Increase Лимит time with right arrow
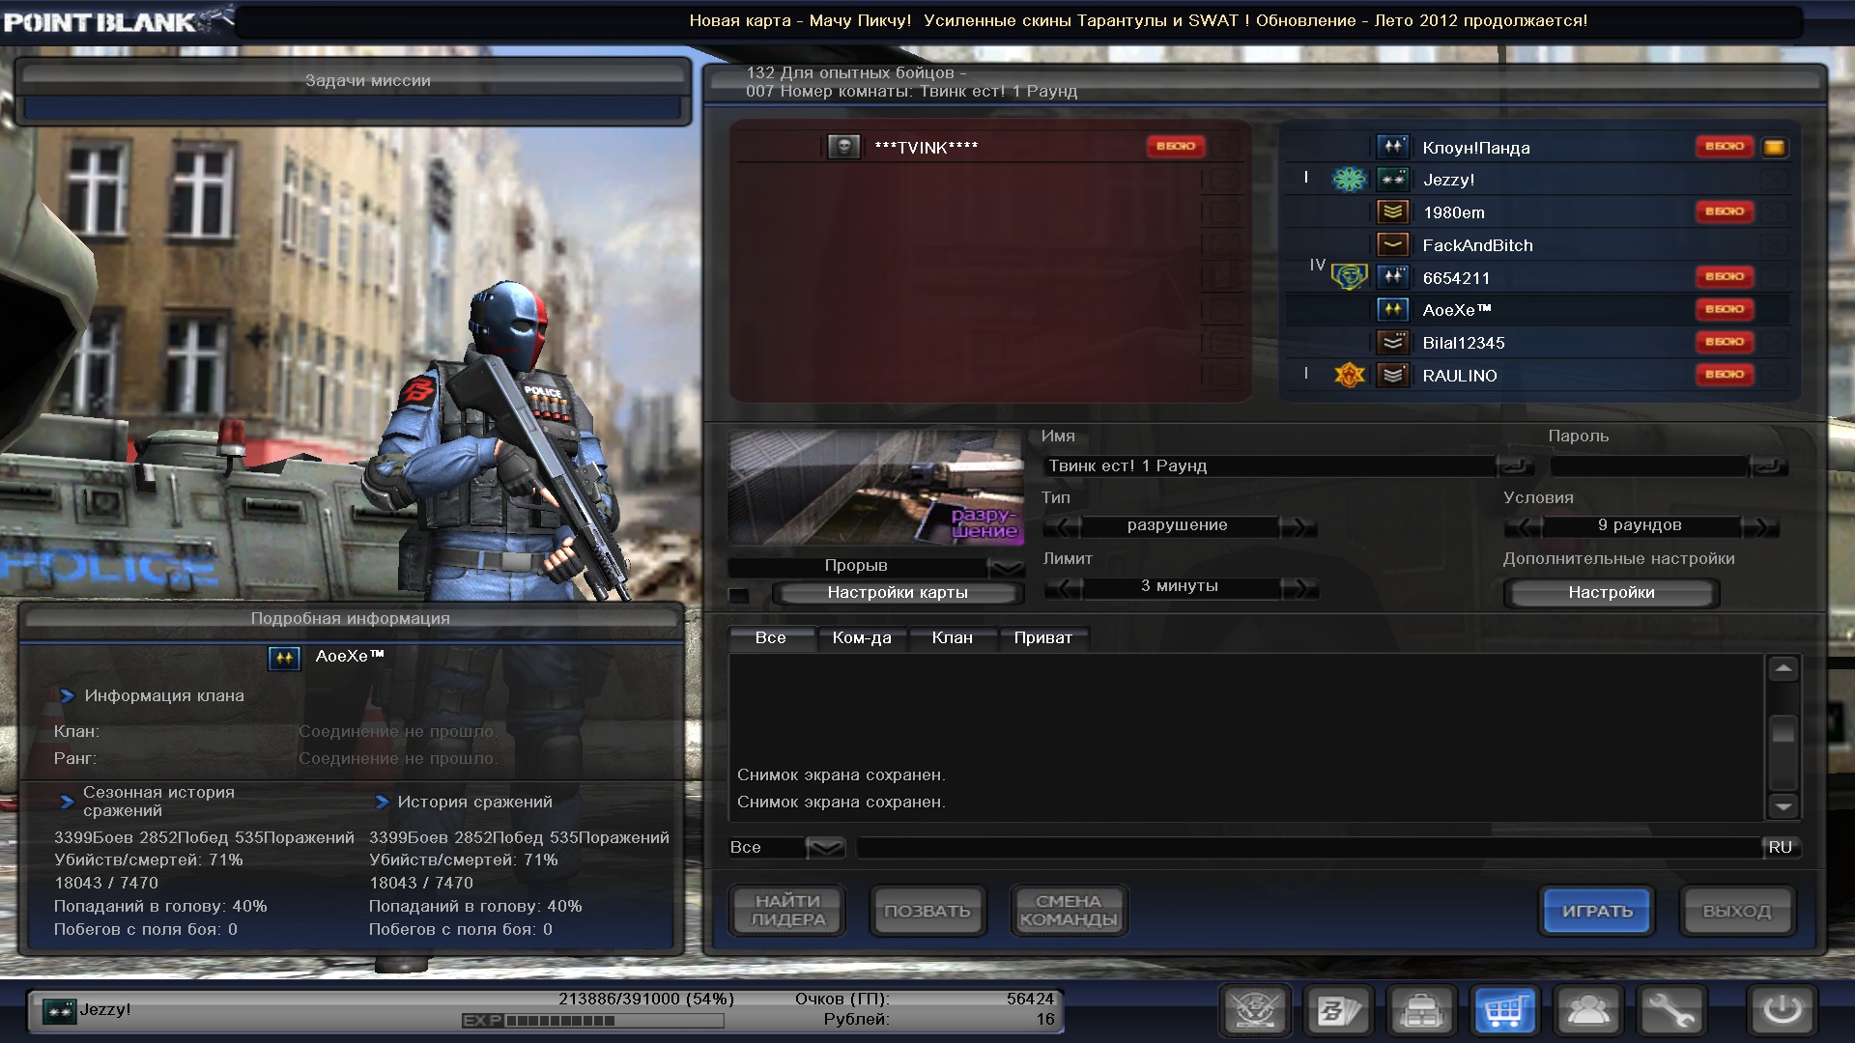 pos(1298,587)
